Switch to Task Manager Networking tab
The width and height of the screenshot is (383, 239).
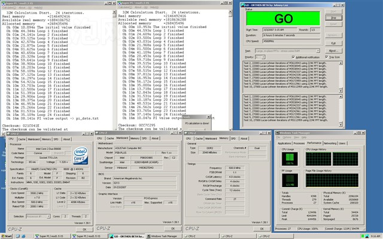pos(330,143)
